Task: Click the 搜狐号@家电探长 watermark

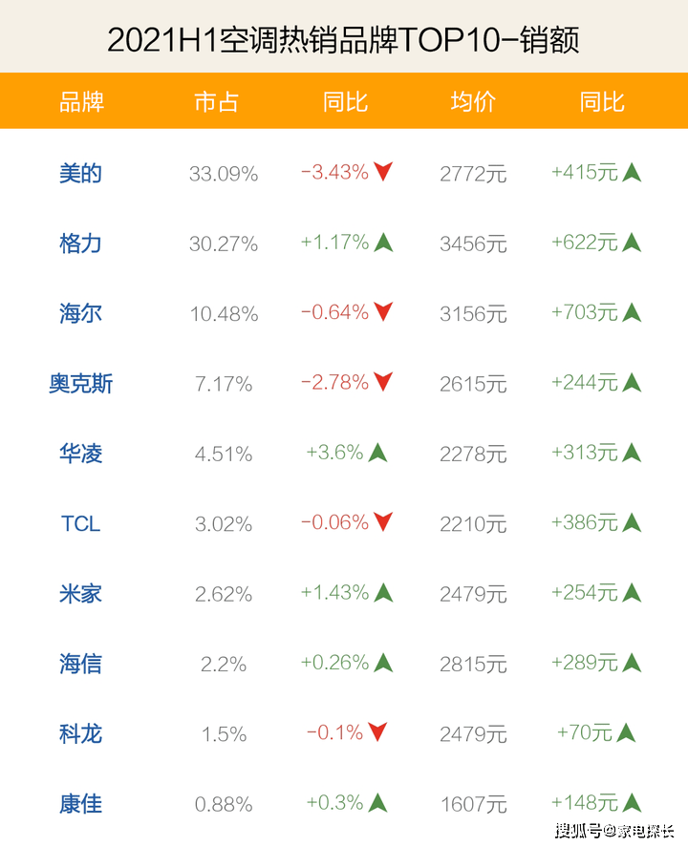Action: tap(614, 830)
